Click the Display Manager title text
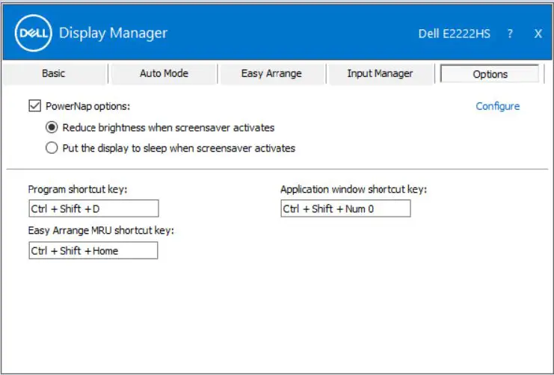The image size is (554, 375). (x=113, y=33)
